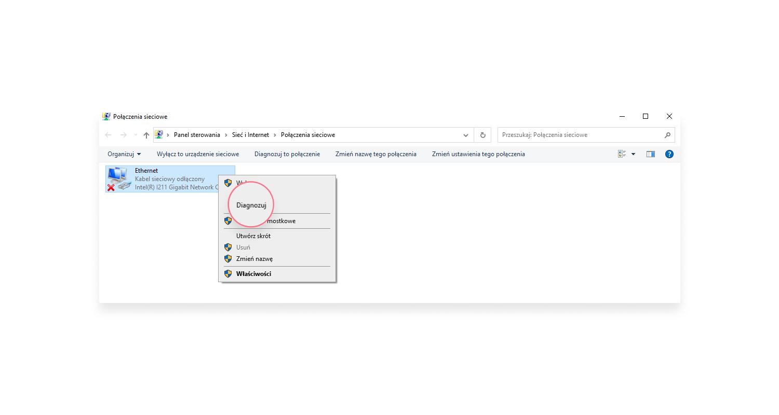Go up one level with Up arrow
This screenshot has height=415, width=779.
coord(146,135)
